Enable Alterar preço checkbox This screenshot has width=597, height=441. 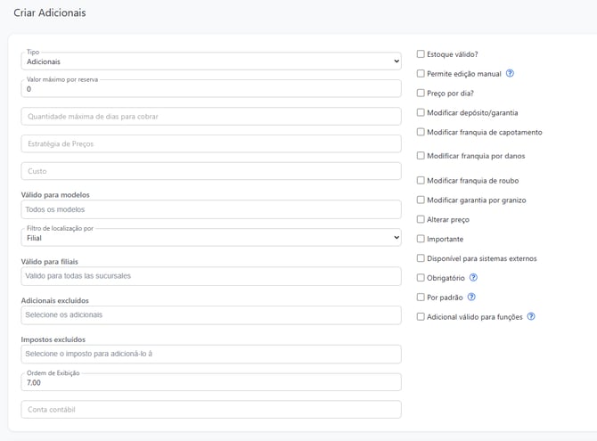(x=421, y=219)
